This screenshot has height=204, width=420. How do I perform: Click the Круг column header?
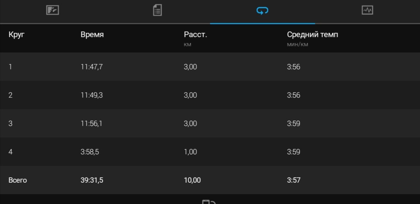point(16,35)
